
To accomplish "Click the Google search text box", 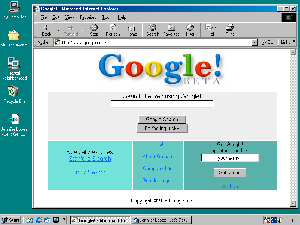I will pyautogui.click(x=162, y=104).
